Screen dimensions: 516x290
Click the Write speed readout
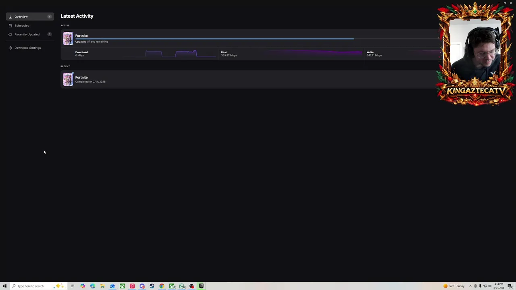coord(374,54)
